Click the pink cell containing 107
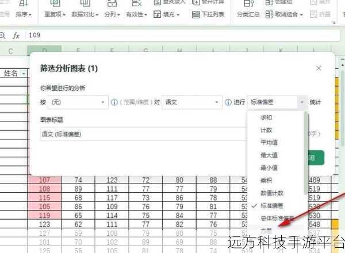The height and width of the screenshot is (253, 345). point(44,180)
